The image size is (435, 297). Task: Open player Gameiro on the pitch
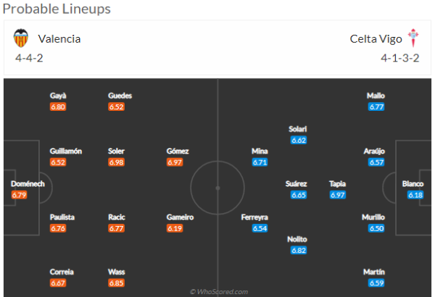[180, 217]
